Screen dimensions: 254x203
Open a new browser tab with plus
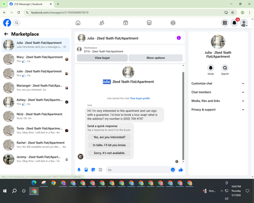[58, 4]
